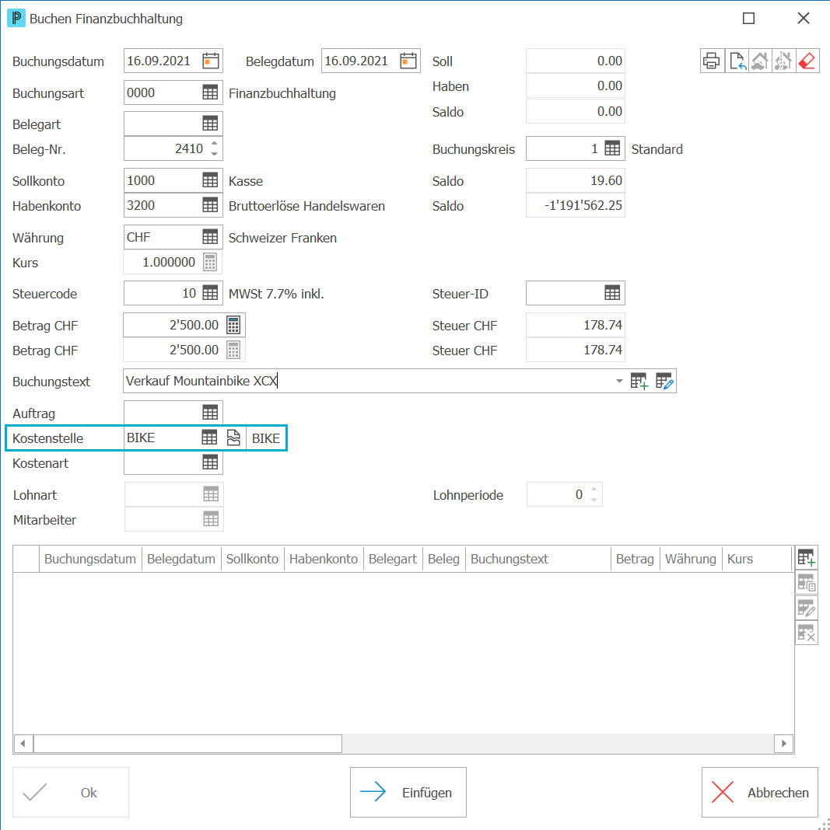
Task: Click the Betrag column header
Action: [x=636, y=559]
